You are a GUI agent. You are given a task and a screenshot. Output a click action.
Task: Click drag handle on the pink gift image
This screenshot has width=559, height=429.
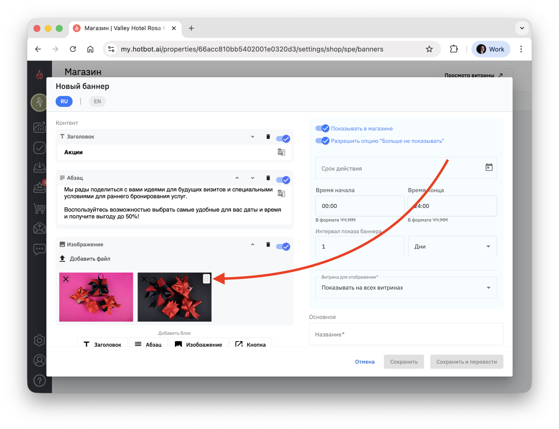click(x=128, y=279)
